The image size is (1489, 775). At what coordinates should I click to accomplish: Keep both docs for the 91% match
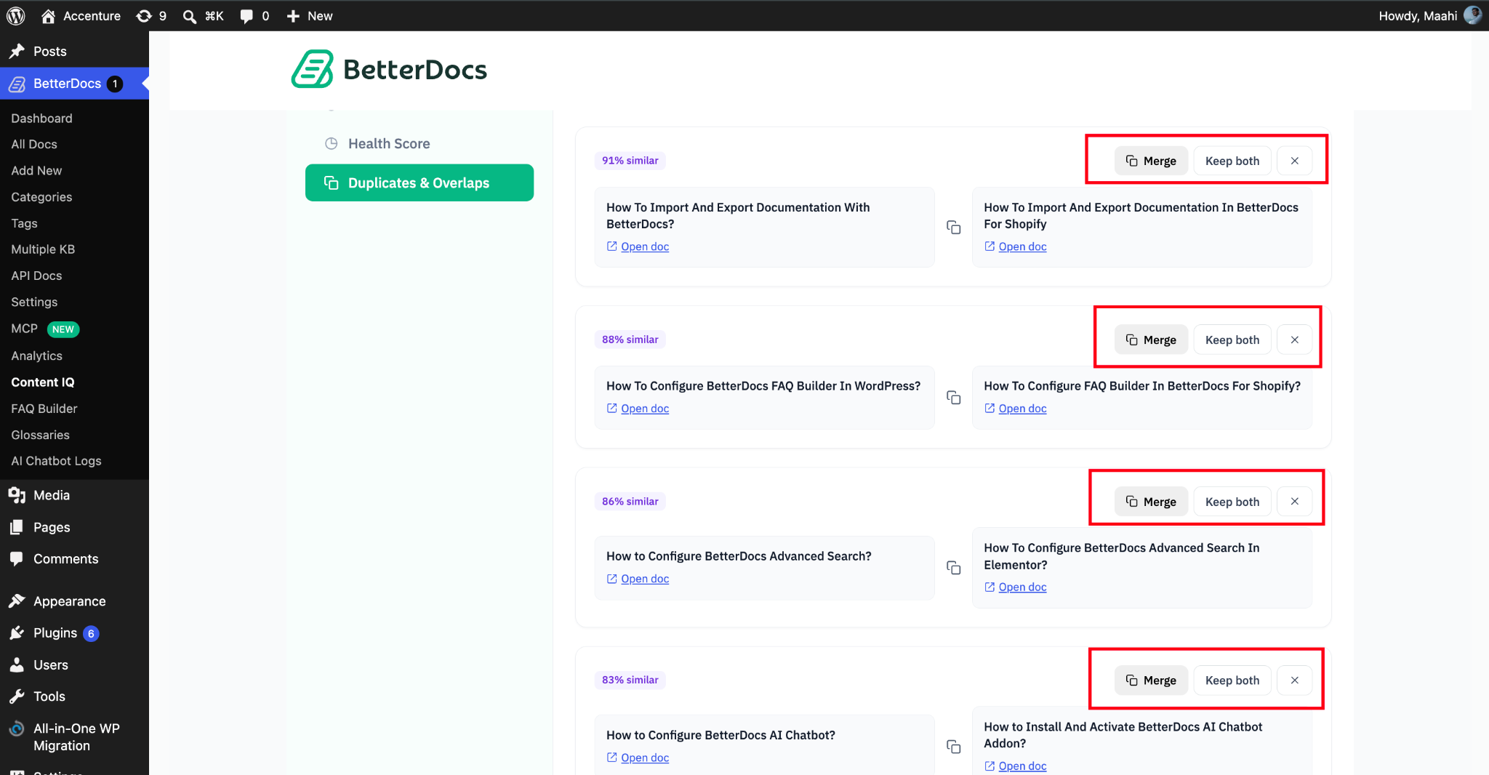click(1232, 161)
